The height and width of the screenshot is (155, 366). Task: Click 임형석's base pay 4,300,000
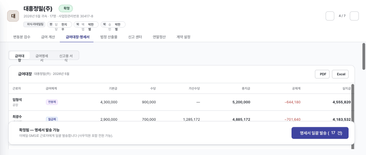click(109, 102)
